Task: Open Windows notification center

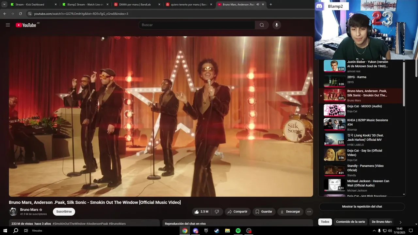Action: 411,231
